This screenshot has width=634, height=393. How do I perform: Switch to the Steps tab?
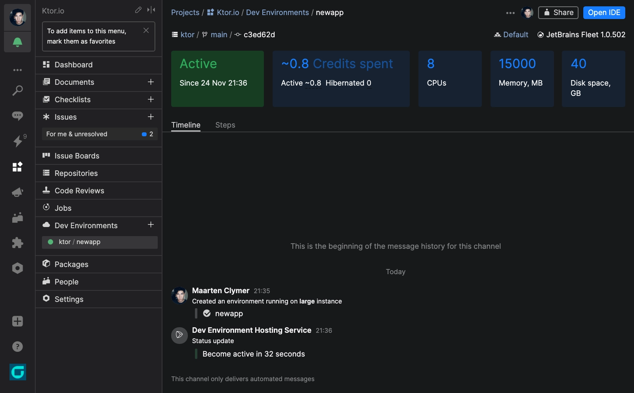[225, 125]
